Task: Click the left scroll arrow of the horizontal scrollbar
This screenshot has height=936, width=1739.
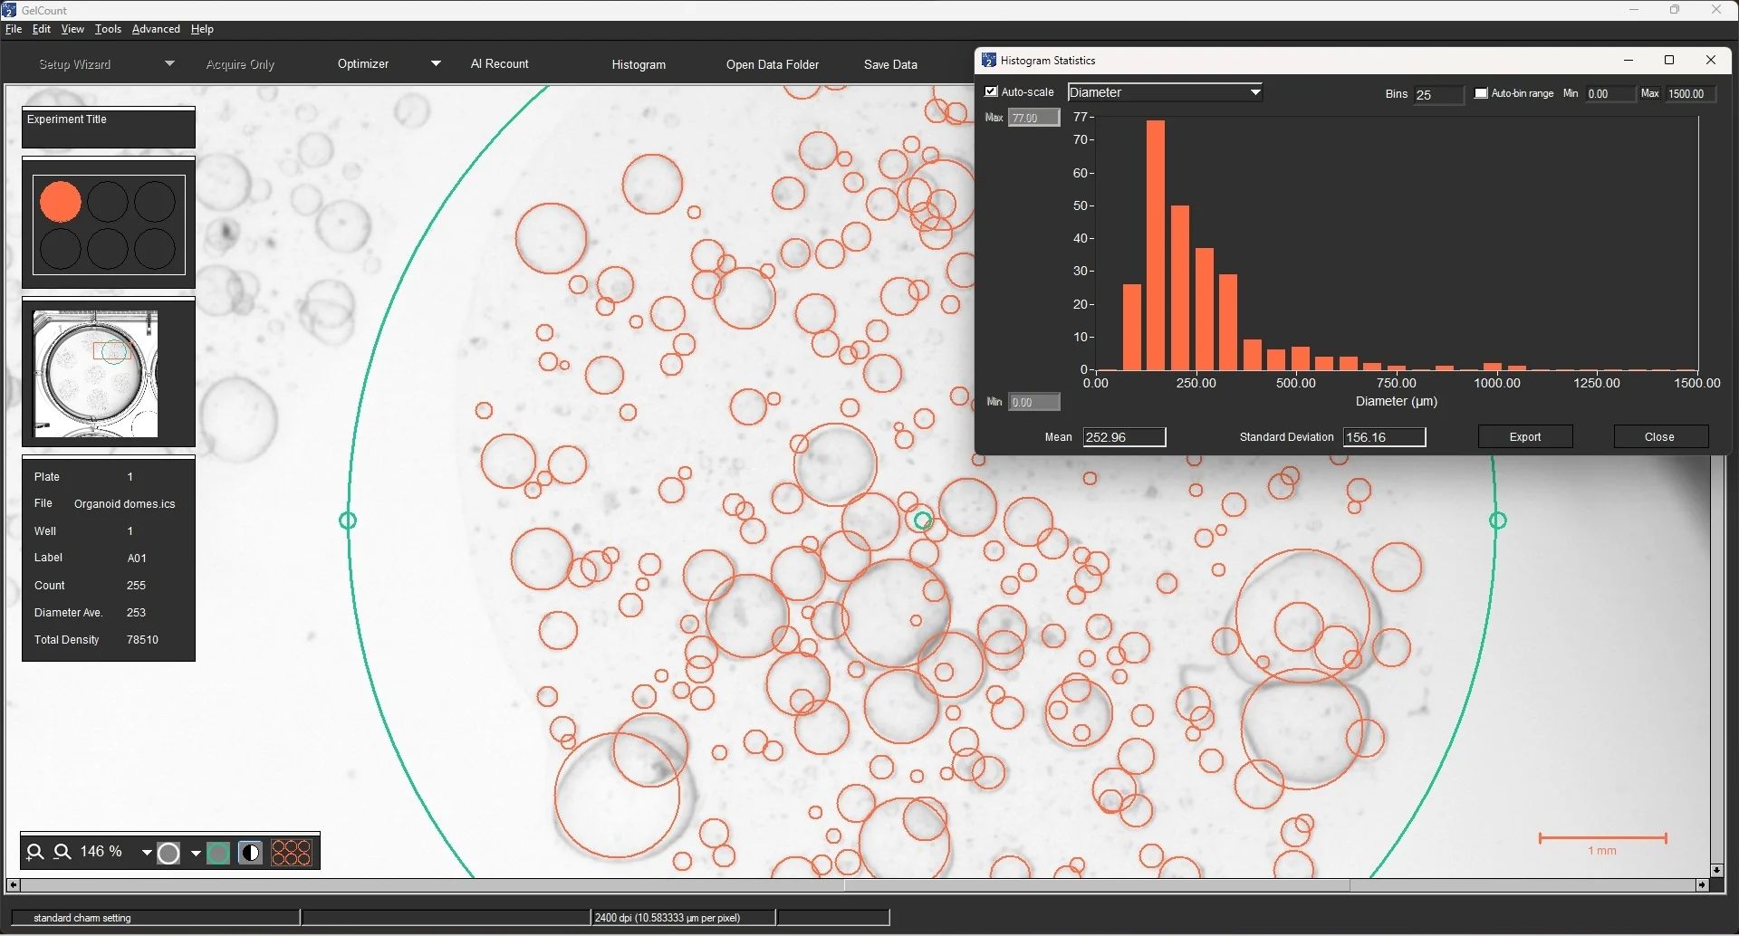Action: coord(13,885)
